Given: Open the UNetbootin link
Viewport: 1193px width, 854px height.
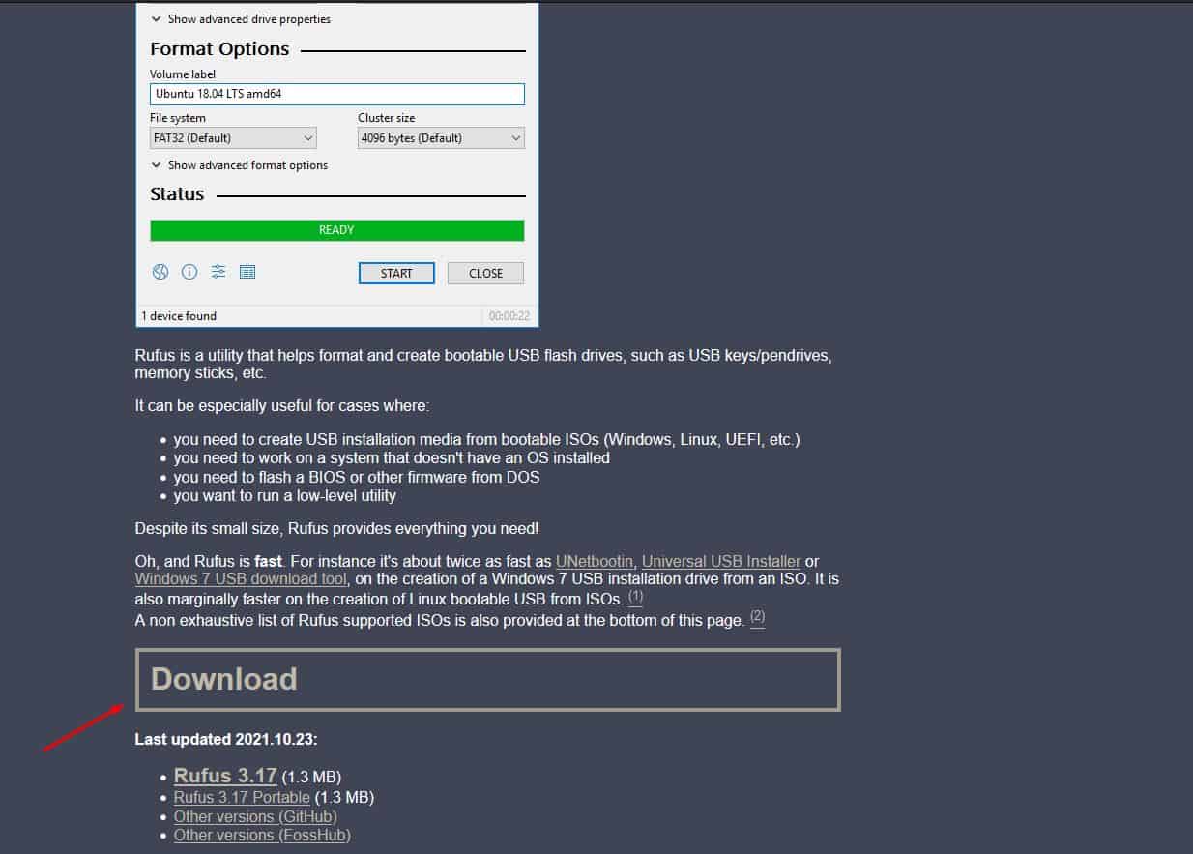Looking at the screenshot, I should (x=595, y=561).
